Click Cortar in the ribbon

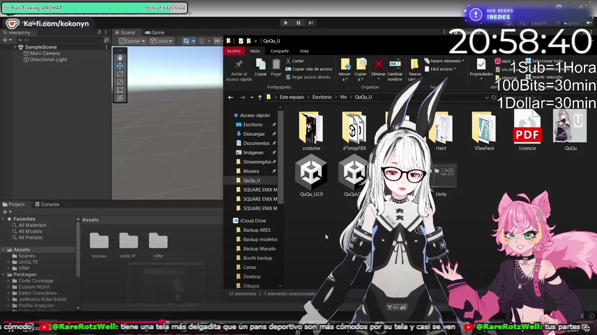coord(295,61)
